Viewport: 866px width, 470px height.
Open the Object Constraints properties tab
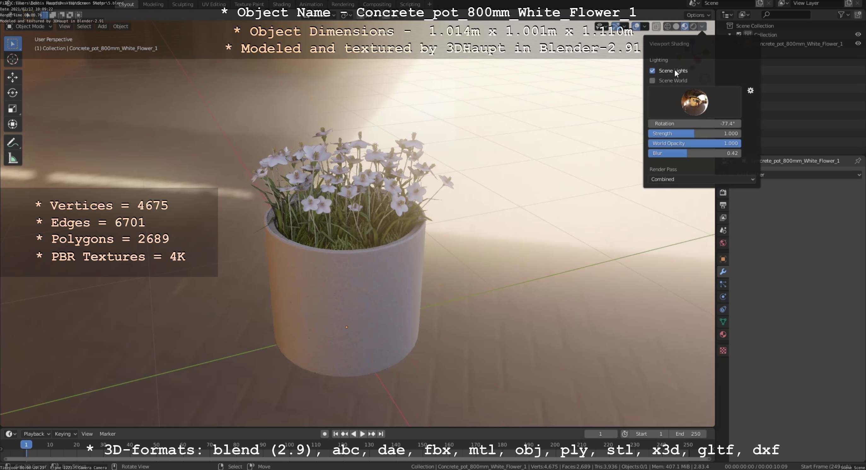click(723, 309)
